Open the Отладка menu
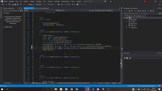The image size is (162, 91). point(39,2)
